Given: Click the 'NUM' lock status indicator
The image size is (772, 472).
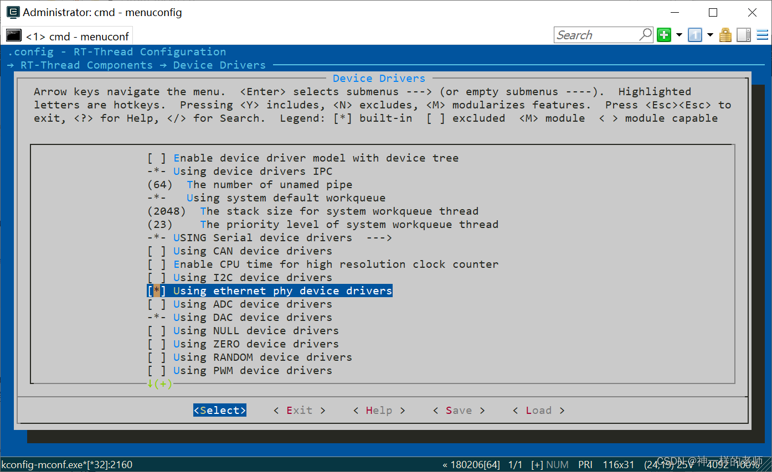Looking at the screenshot, I should pos(558,465).
